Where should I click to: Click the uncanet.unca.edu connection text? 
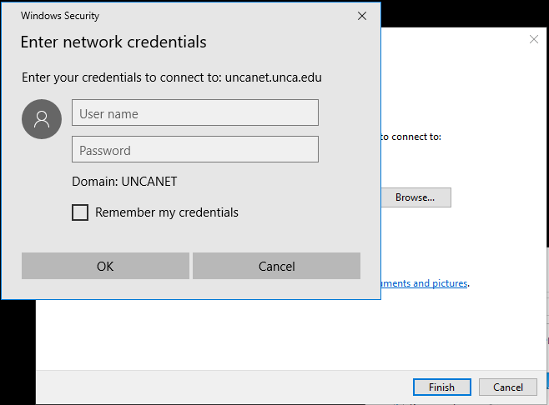click(x=274, y=77)
